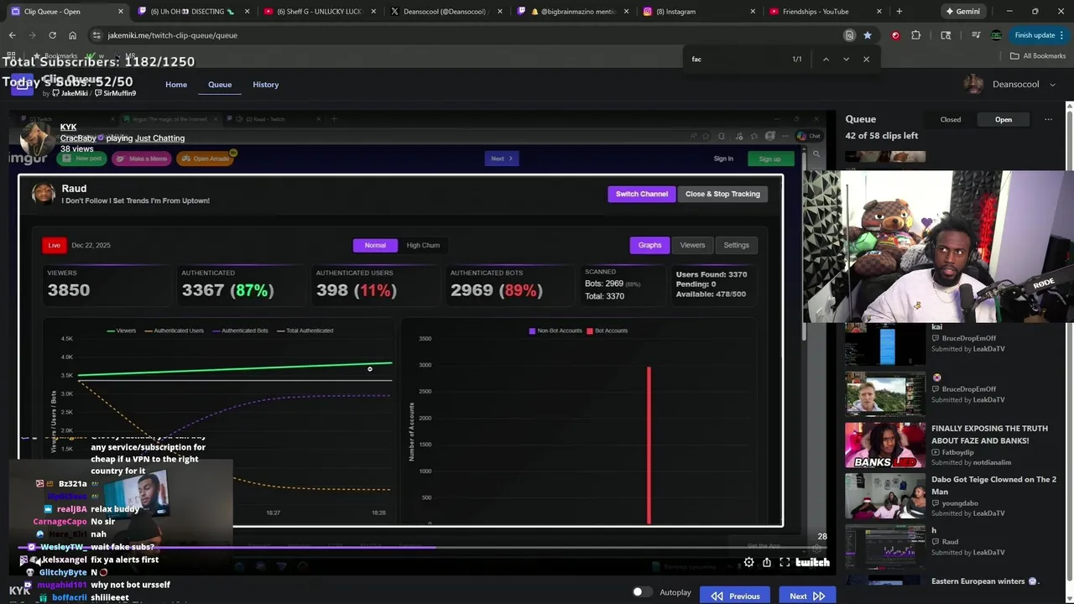Screen dimensions: 1074x604
Task: Click youngdabo channel label
Action: coord(959,503)
